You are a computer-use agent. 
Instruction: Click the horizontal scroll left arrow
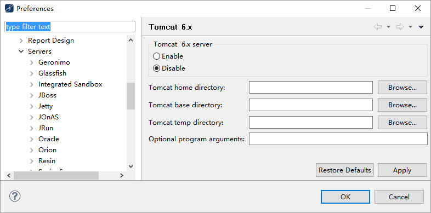pyautogui.click(x=9, y=175)
